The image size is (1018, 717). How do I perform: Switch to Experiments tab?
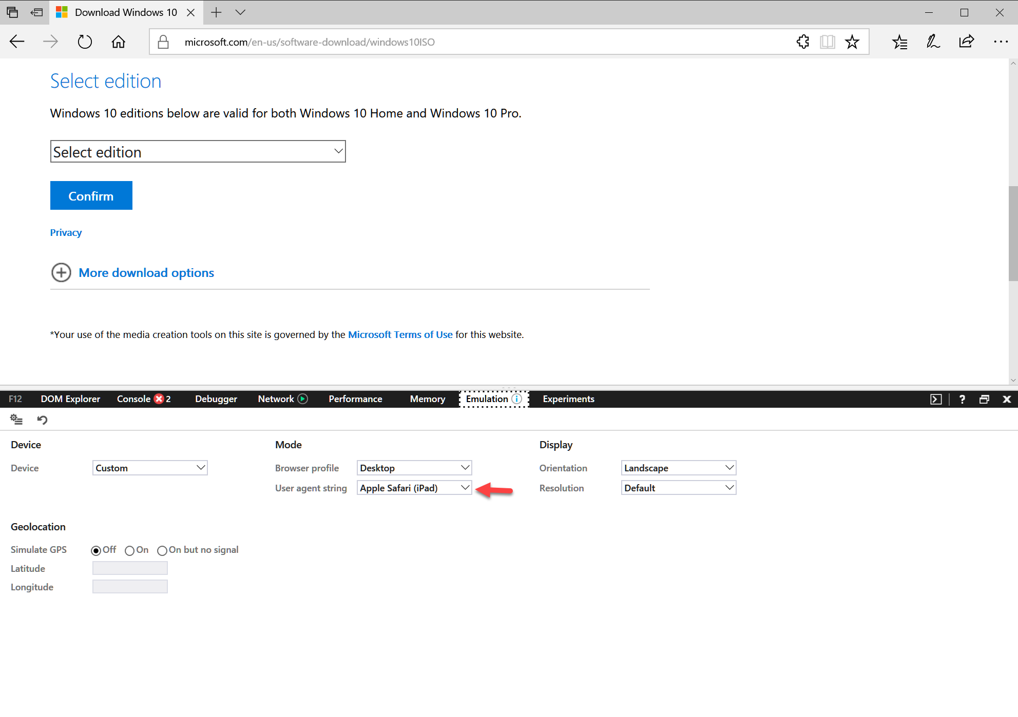pos(568,399)
